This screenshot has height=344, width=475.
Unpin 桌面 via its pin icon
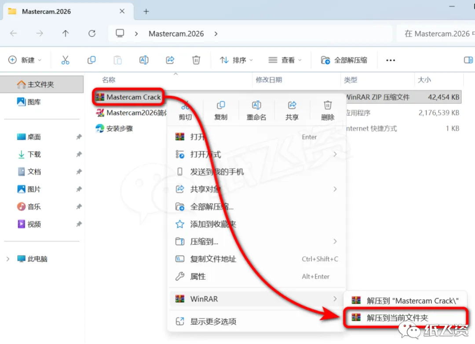[79, 137]
